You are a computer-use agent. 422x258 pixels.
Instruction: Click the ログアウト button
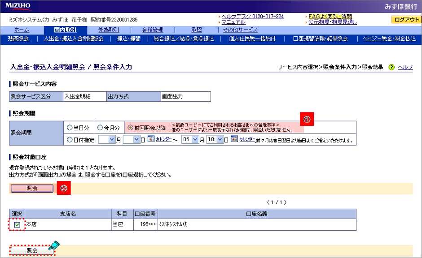(406, 20)
